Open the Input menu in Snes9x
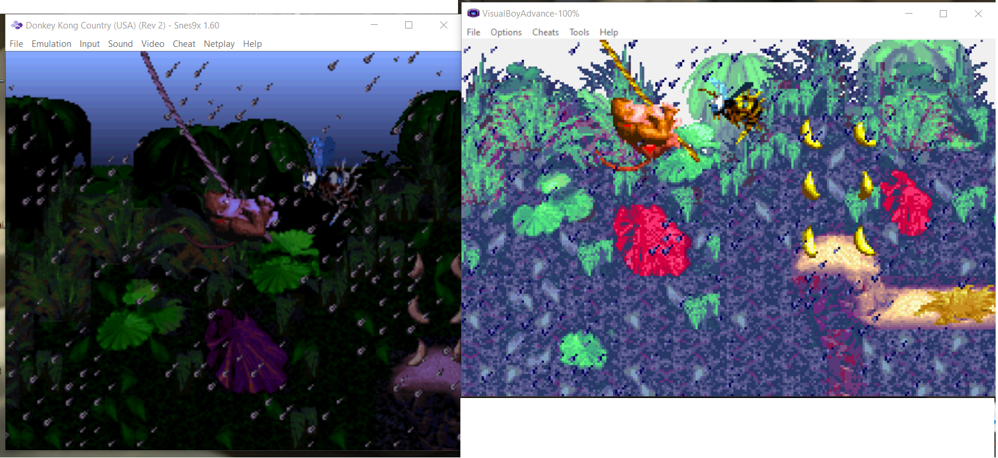This screenshot has height=458, width=998. (90, 44)
